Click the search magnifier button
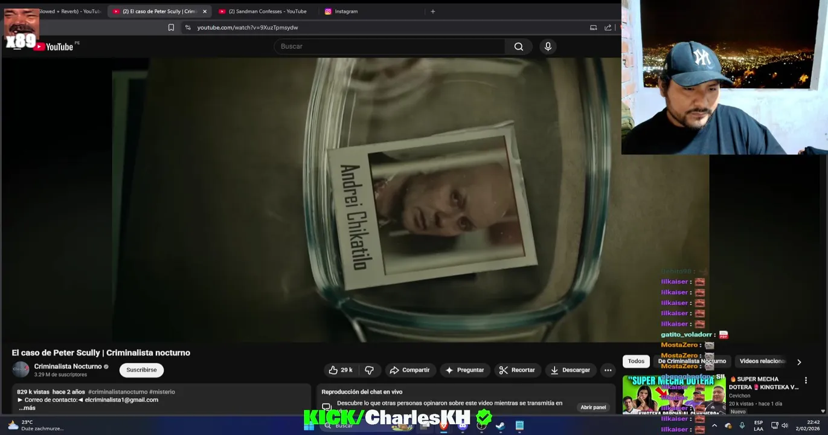Viewport: 828px width, 435px height. tap(519, 47)
